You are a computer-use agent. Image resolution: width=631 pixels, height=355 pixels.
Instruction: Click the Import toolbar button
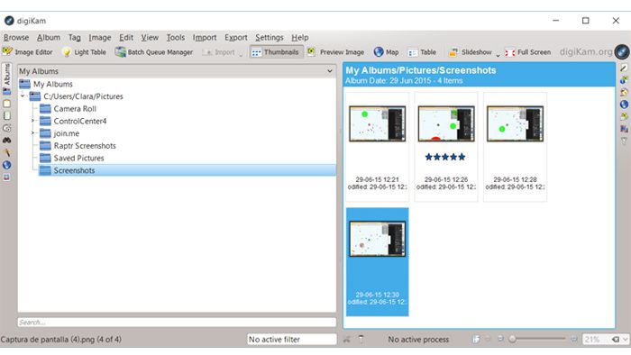(x=218, y=52)
